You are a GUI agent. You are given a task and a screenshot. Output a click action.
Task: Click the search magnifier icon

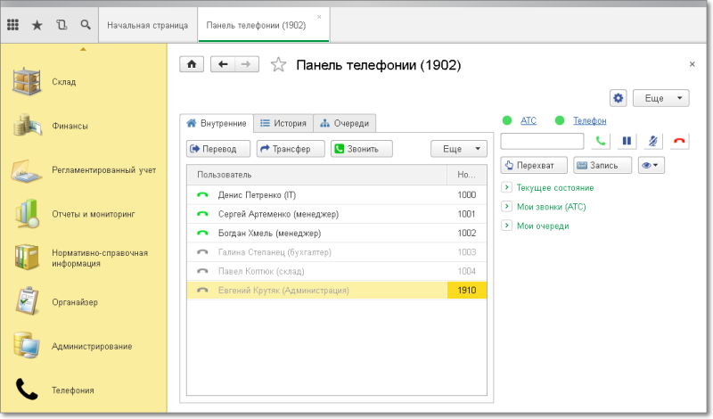[x=86, y=25]
